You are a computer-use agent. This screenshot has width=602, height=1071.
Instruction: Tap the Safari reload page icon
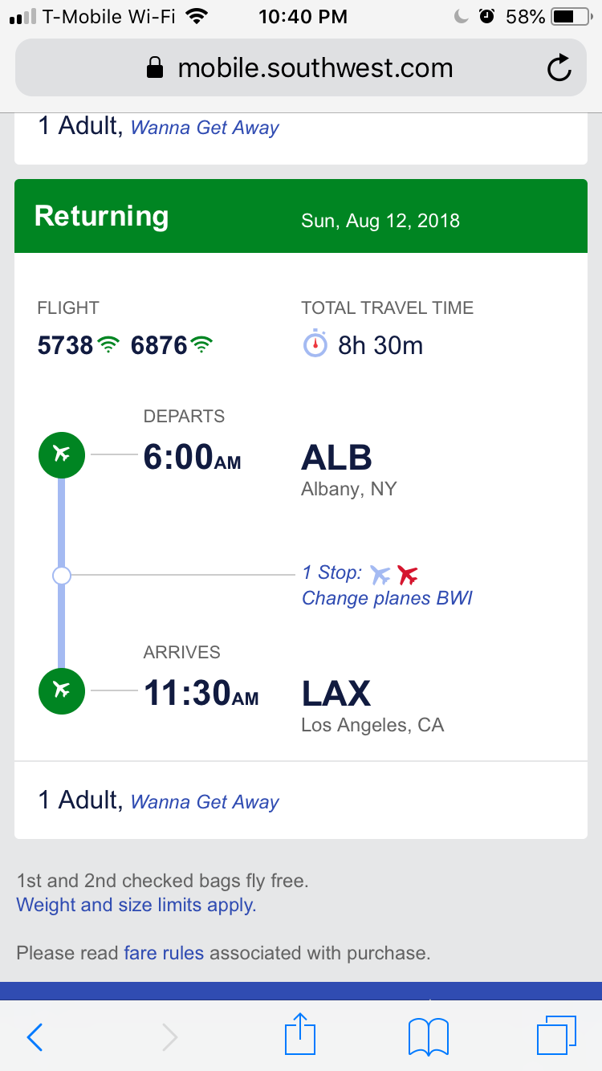point(559,69)
